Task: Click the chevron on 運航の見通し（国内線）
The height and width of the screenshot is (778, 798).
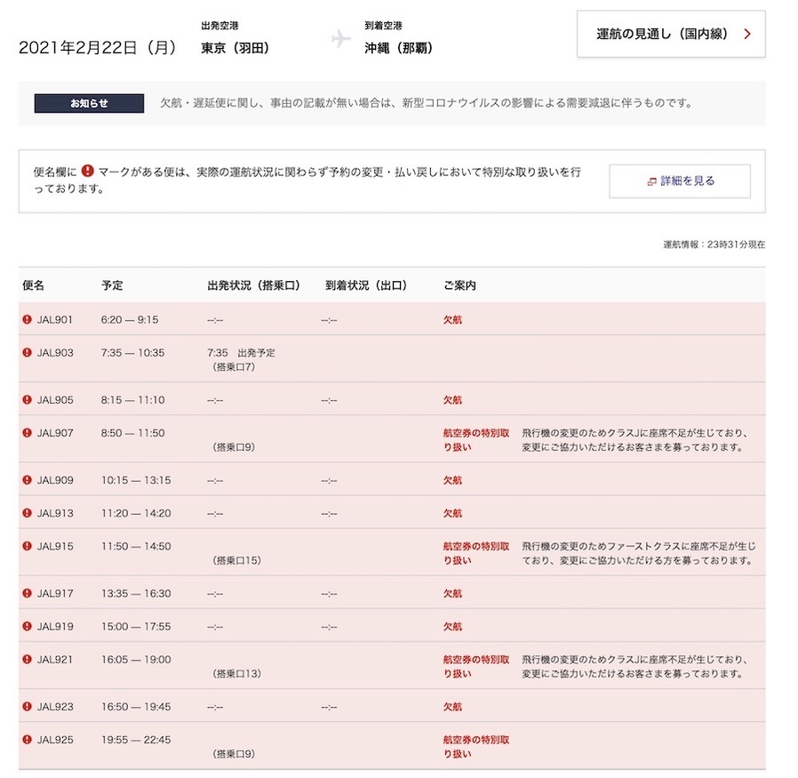Action: (x=747, y=34)
